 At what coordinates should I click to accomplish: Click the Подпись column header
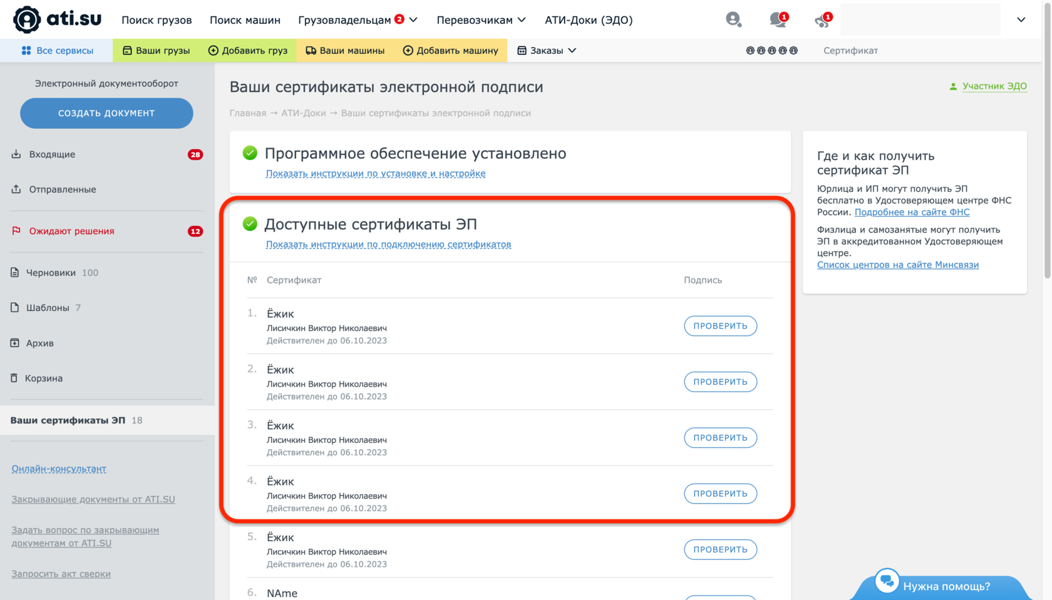coord(703,280)
